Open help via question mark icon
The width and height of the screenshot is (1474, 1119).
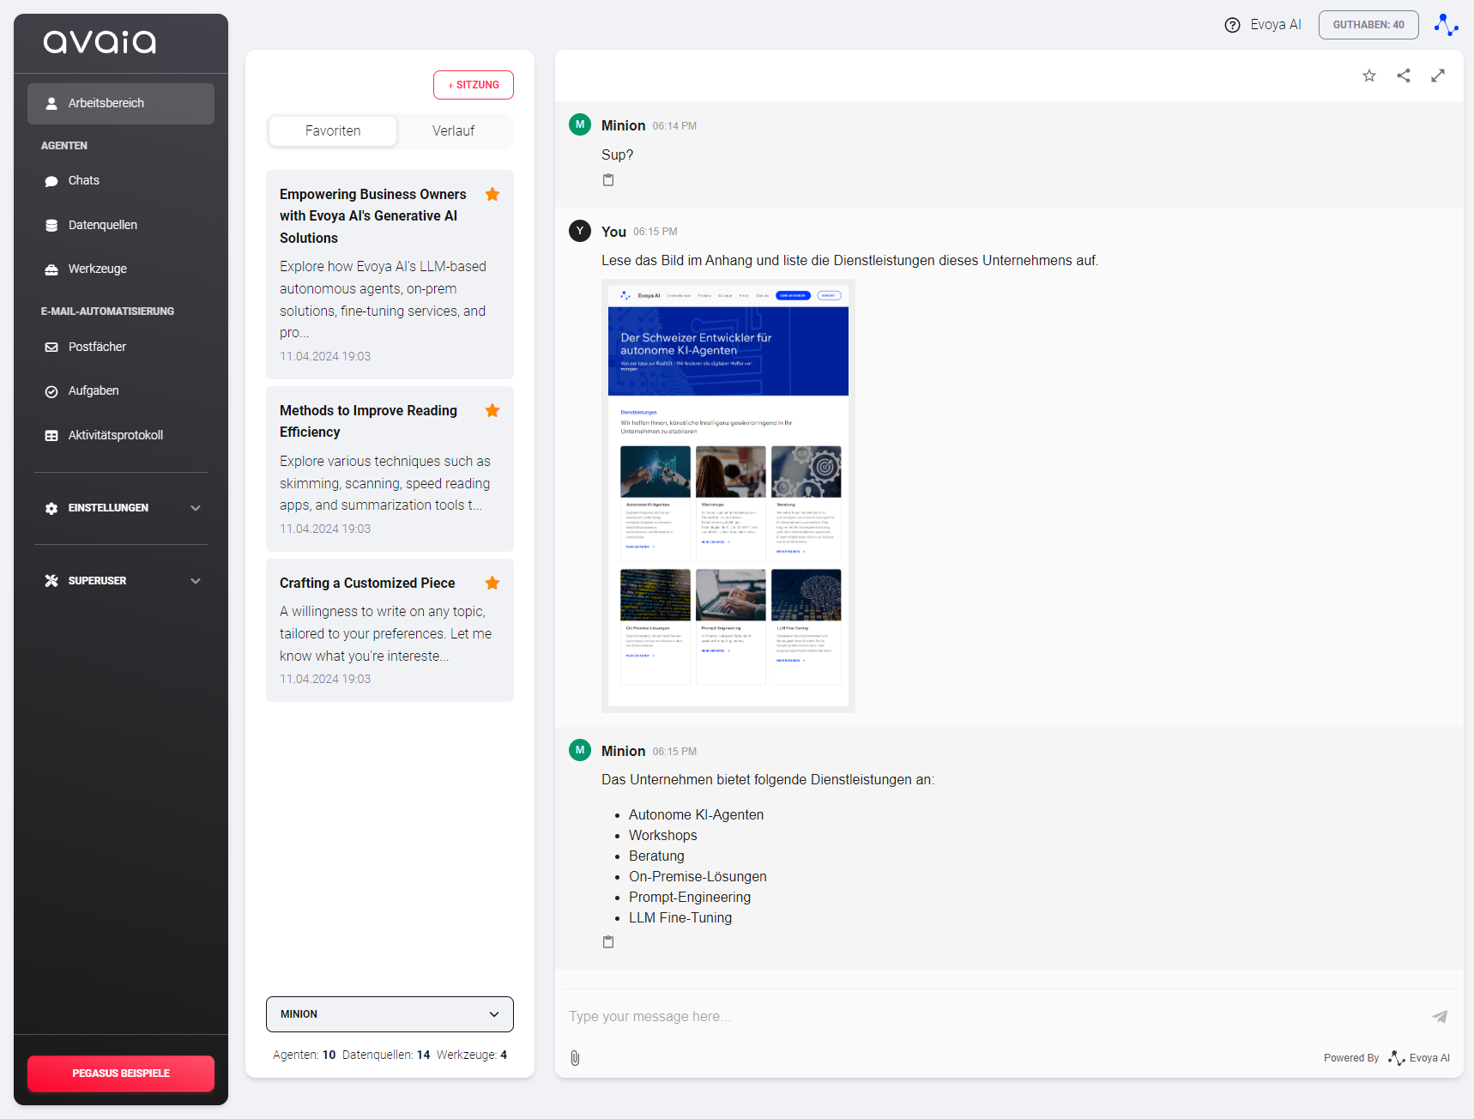pos(1232,25)
